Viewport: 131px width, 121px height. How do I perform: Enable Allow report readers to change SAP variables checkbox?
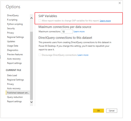(x=40, y=21)
